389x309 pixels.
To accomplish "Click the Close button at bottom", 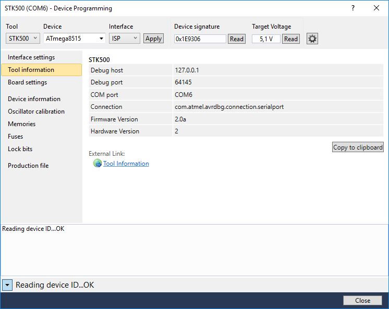I will pos(362,300).
